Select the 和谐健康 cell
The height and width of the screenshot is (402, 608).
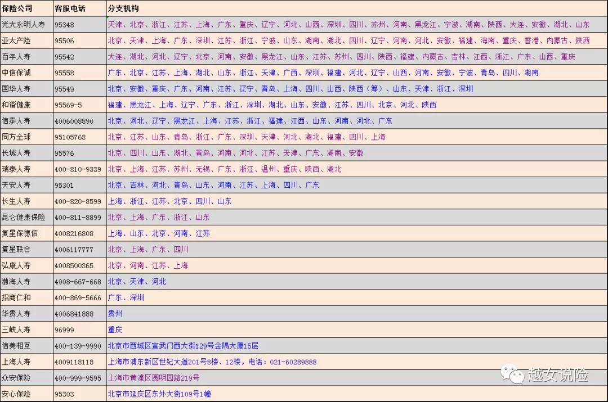pos(26,105)
